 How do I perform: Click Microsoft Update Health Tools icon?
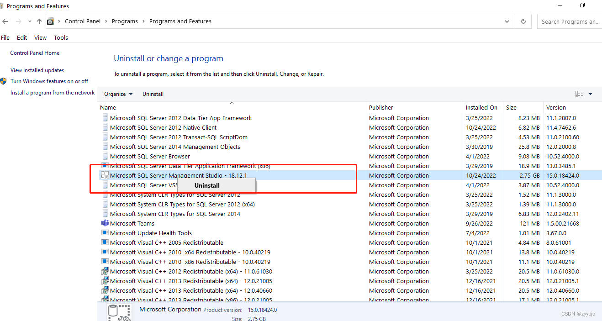tap(105, 233)
